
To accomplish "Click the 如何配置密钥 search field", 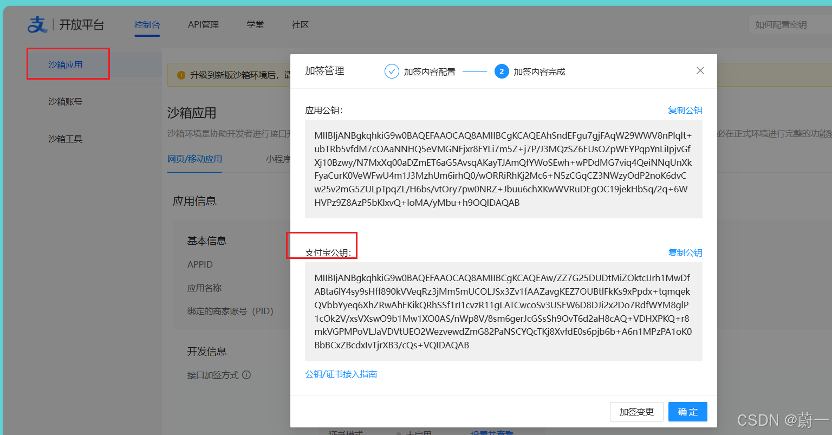I will (x=790, y=25).
